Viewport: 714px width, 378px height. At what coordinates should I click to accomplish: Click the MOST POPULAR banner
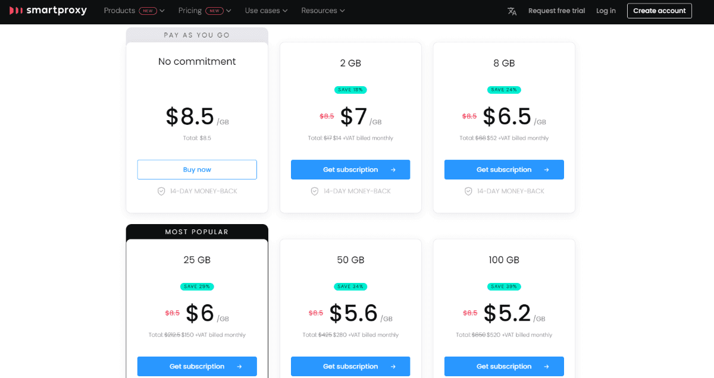pos(197,232)
